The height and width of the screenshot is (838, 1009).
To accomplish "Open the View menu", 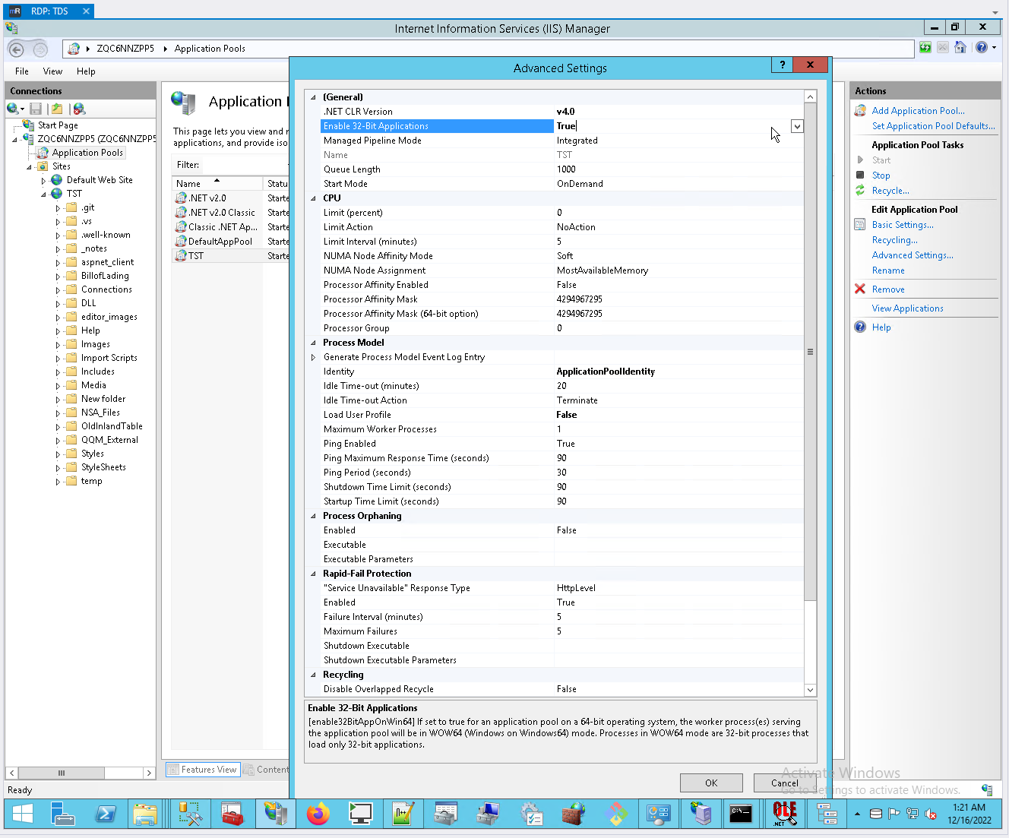I will point(52,71).
